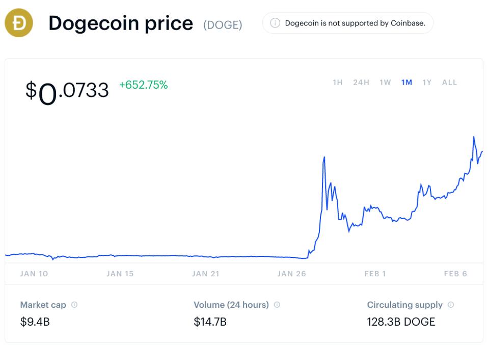
Task: Click the FEB 1 axis label
Action: click(375, 274)
